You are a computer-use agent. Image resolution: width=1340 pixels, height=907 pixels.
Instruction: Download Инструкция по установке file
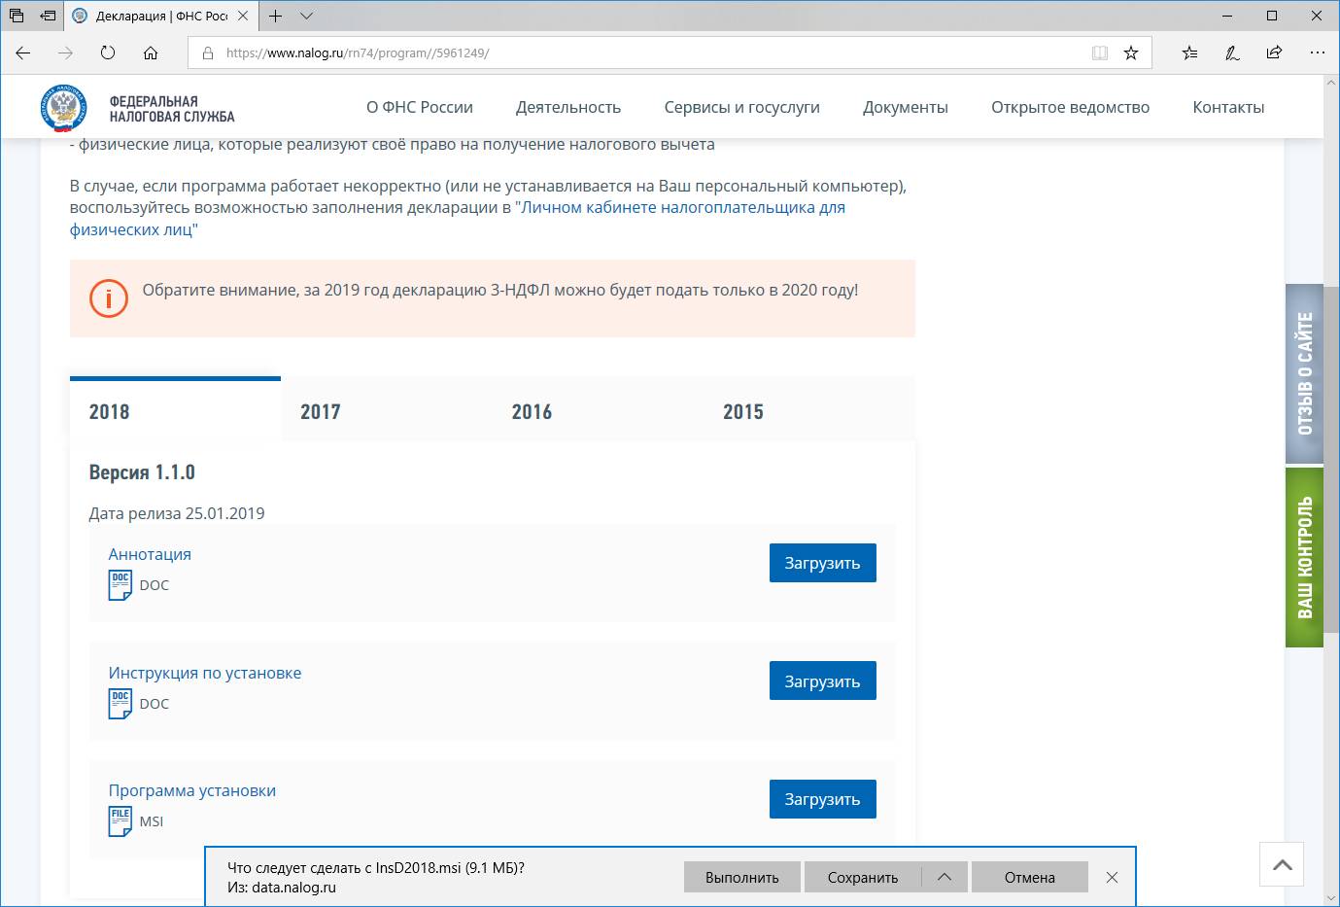[823, 681]
